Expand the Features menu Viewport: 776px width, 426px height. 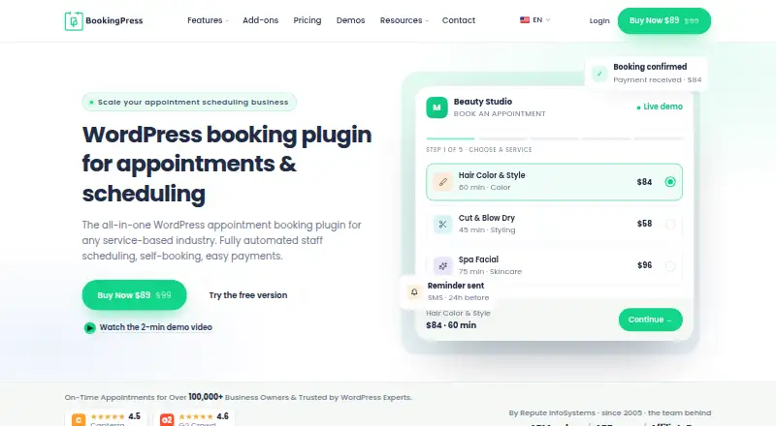[x=208, y=20]
